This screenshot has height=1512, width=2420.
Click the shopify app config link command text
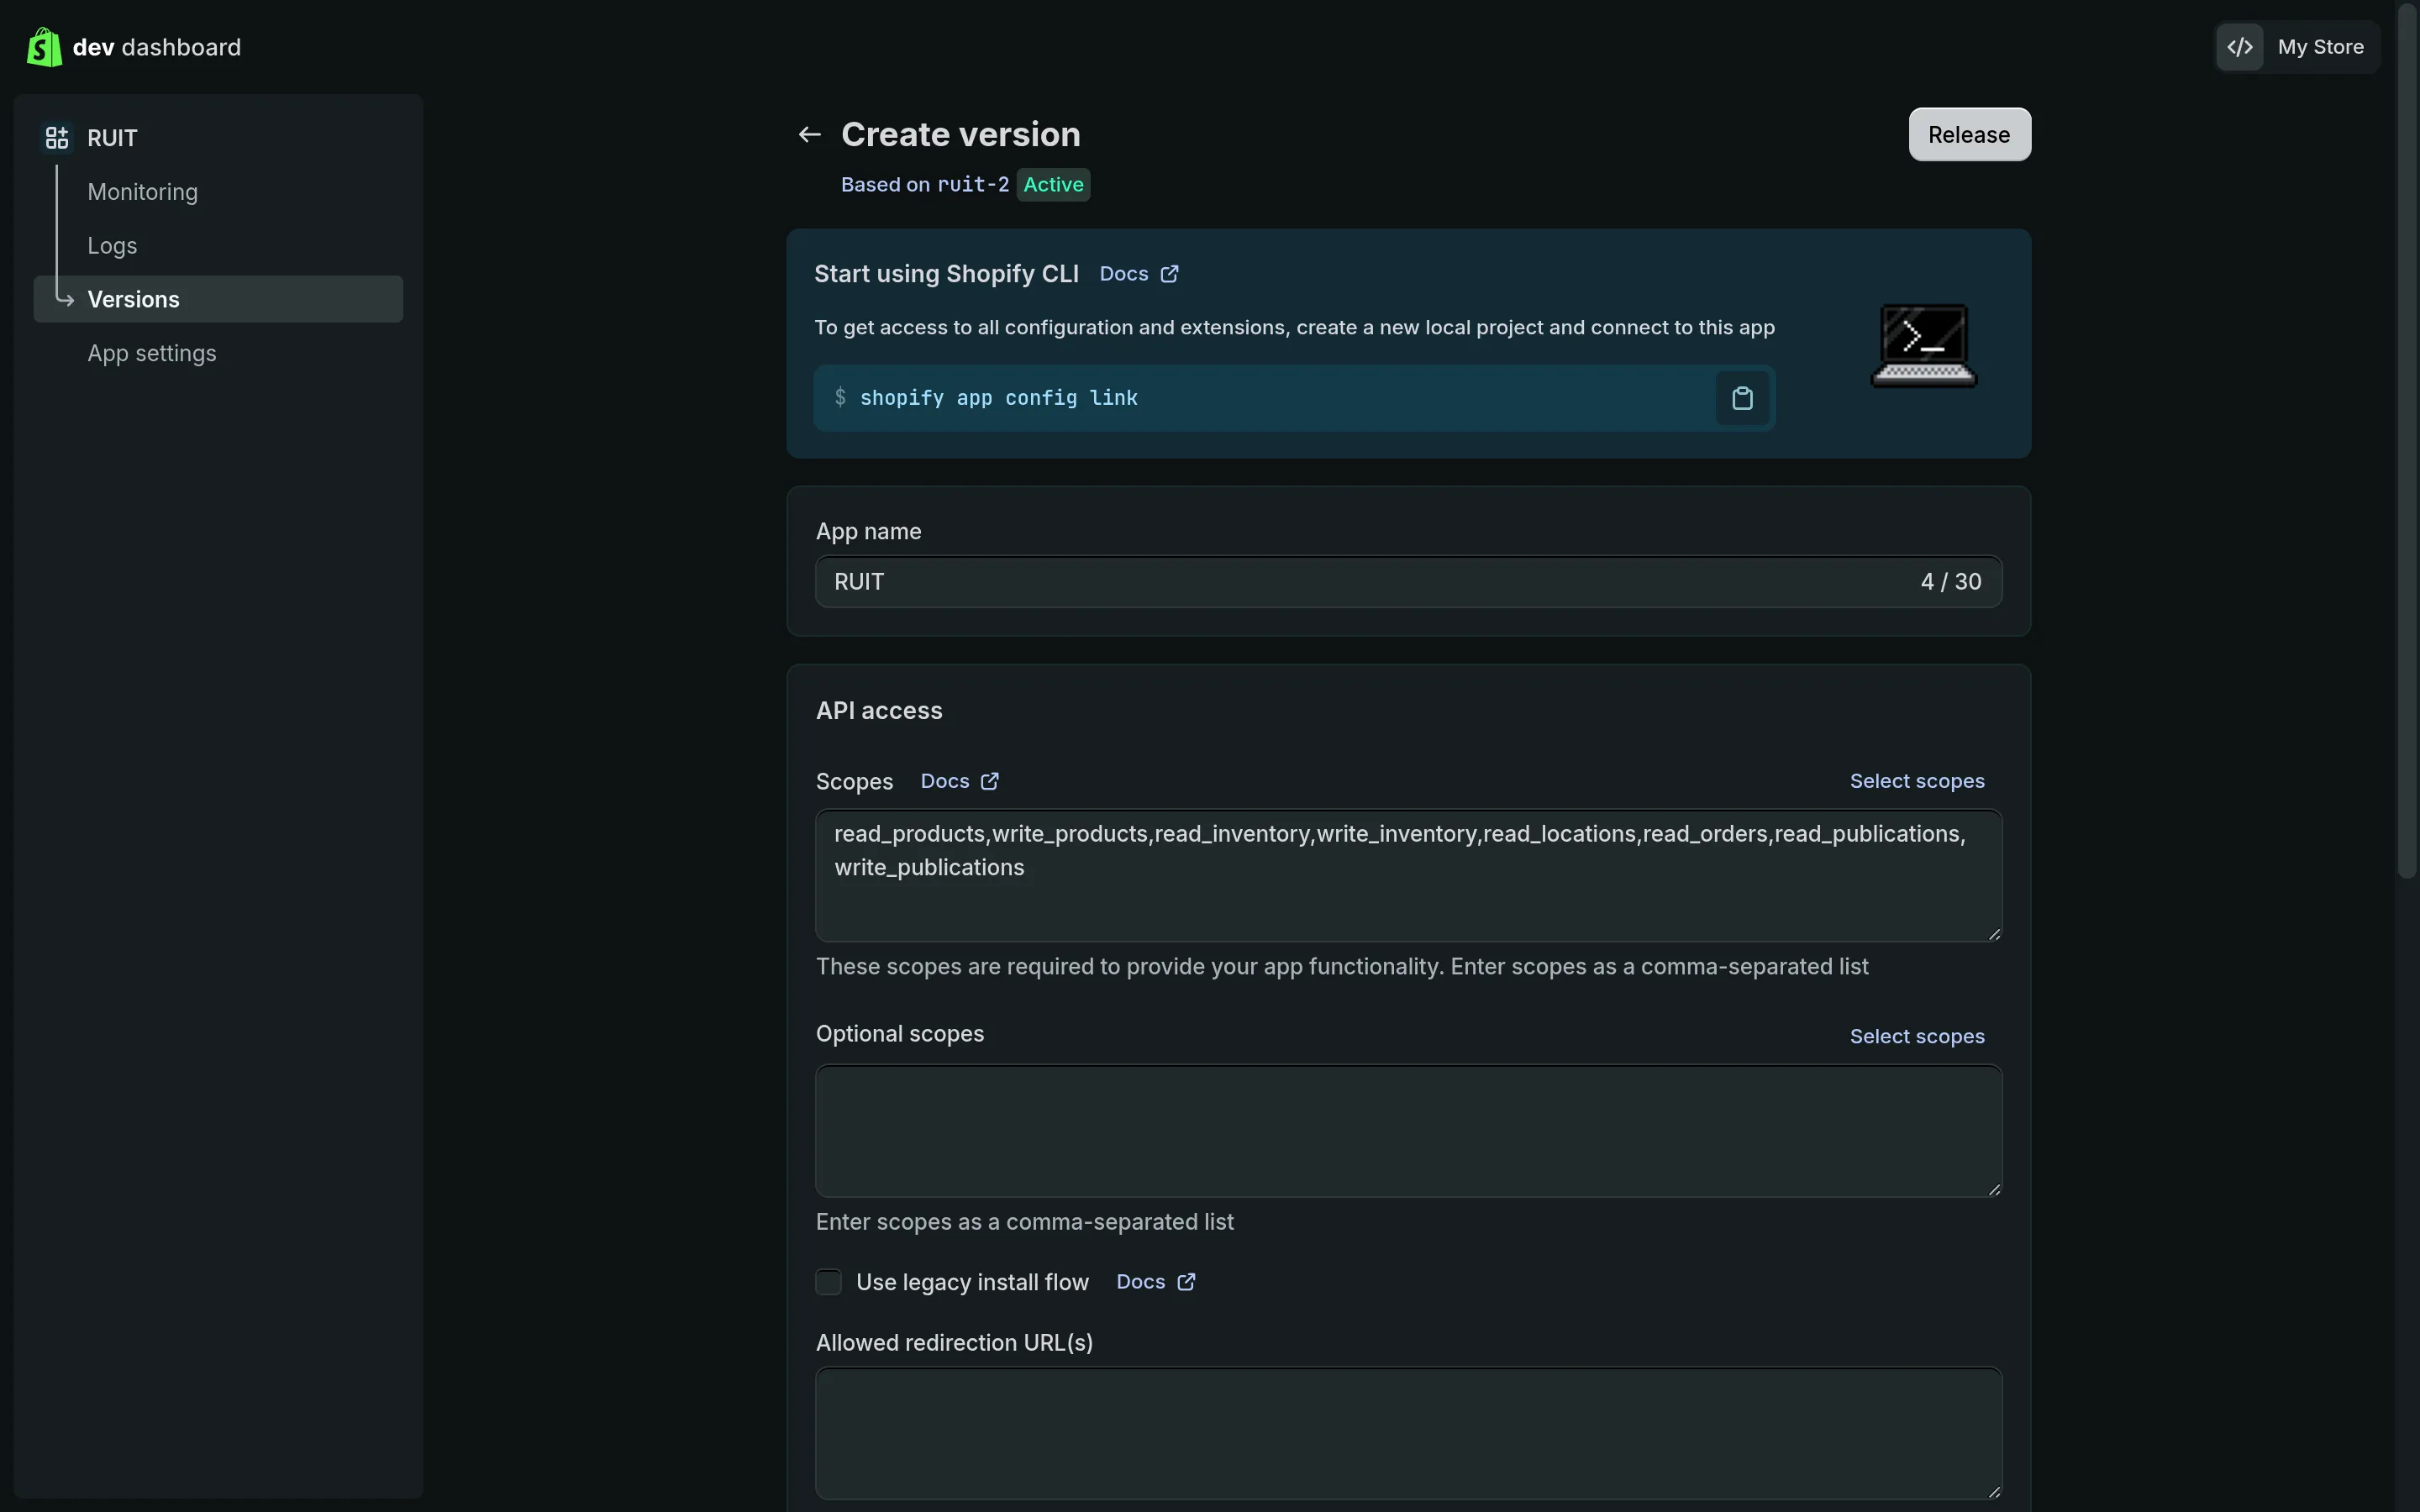[x=999, y=398]
